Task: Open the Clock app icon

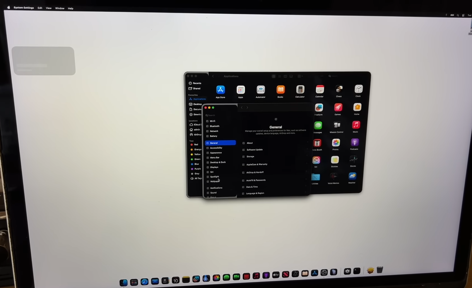Action: pyautogui.click(x=358, y=89)
